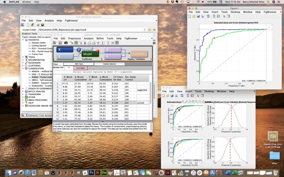This screenshot has width=284, height=177.
Task: Open Dreamweaver from the Dock
Action: click(x=104, y=173)
